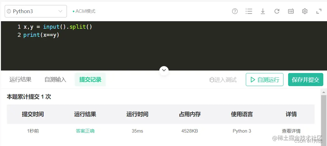Click the debug bug icon
The image size is (327, 146).
coord(212,80)
